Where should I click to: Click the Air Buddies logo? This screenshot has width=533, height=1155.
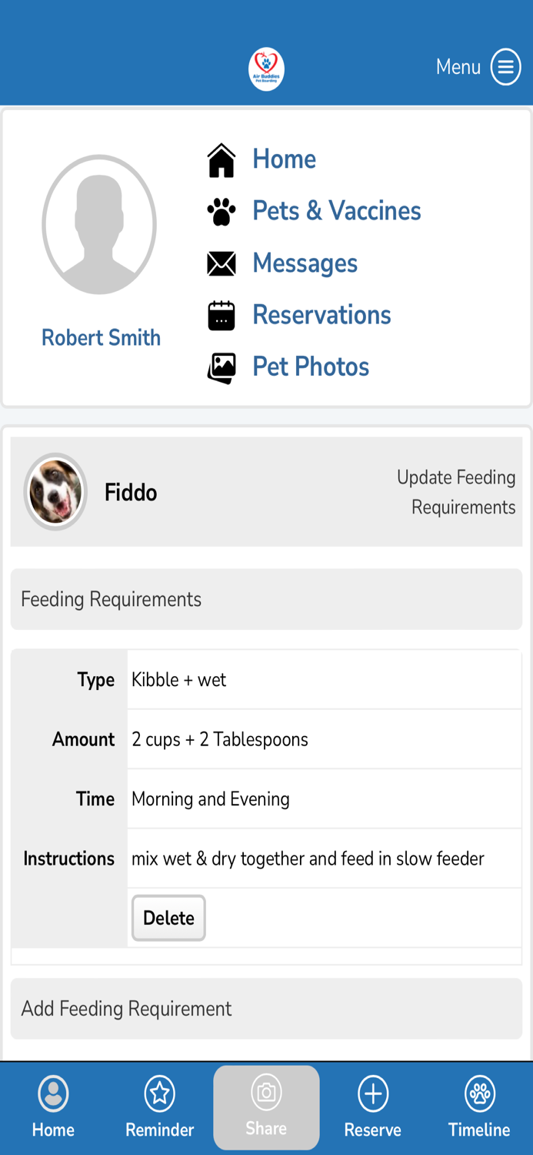tap(266, 68)
